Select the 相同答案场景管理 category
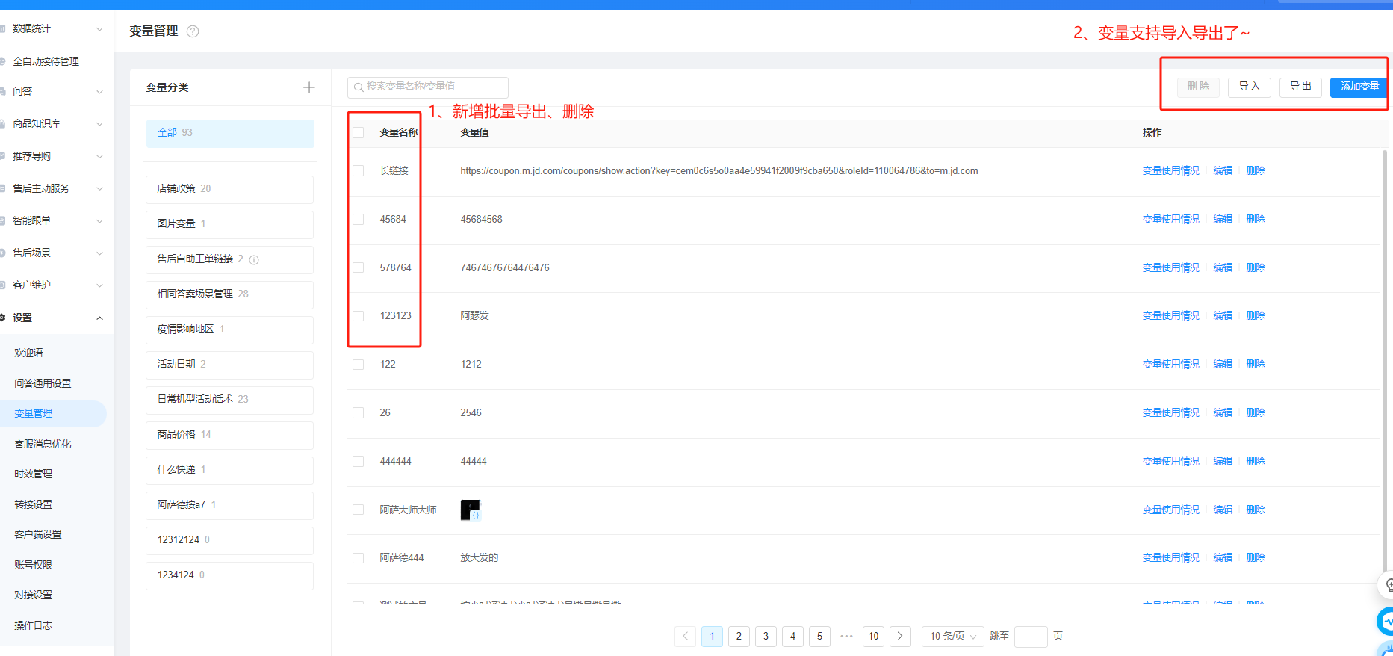The image size is (1393, 656). pyautogui.click(x=230, y=294)
